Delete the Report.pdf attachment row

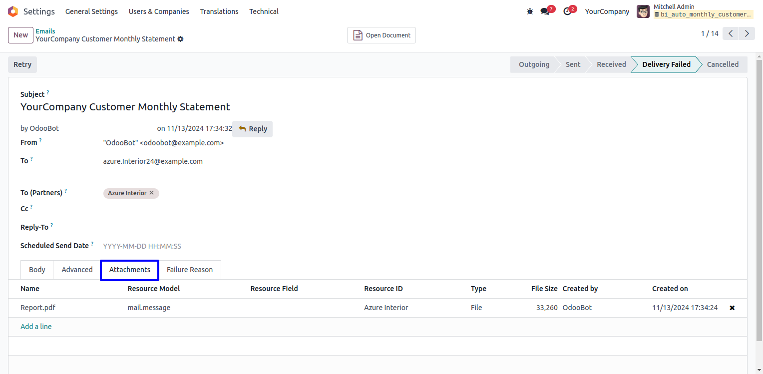[x=732, y=308]
